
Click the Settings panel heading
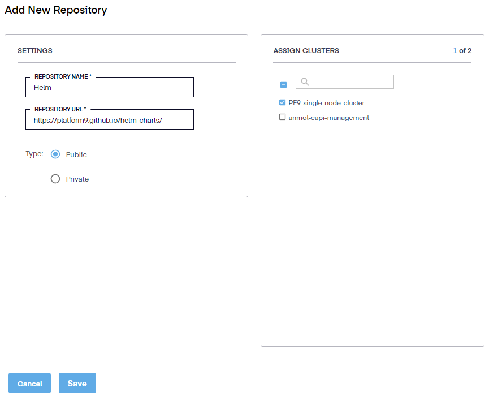(35, 51)
